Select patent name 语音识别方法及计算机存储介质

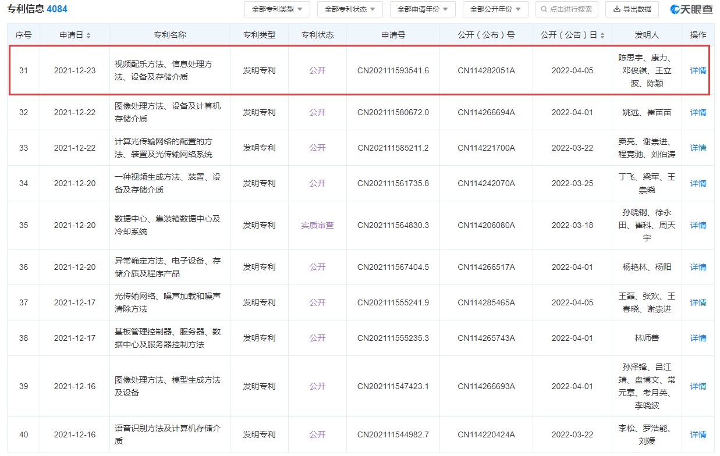coord(168,434)
